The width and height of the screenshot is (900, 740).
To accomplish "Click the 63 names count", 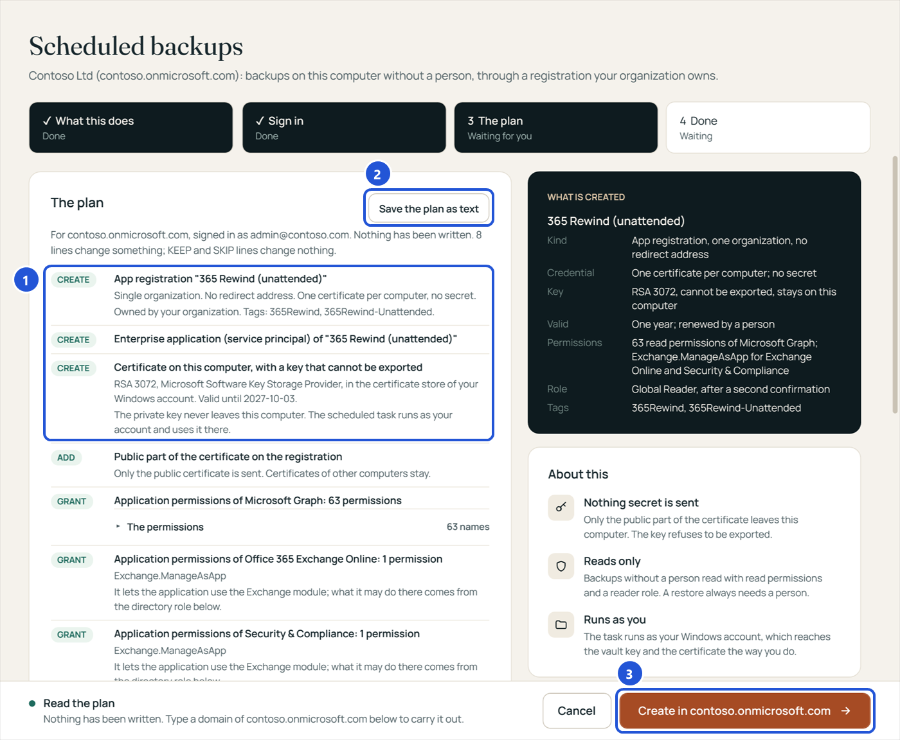I will tap(468, 527).
